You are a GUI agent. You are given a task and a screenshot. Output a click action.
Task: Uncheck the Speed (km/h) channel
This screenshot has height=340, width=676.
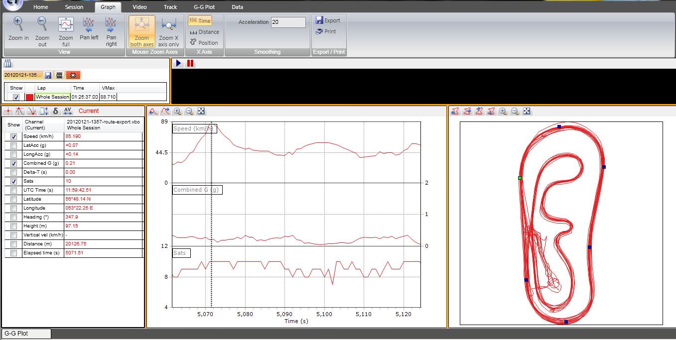pyautogui.click(x=14, y=136)
